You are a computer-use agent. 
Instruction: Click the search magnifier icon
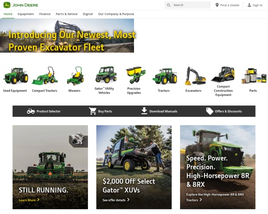(x=168, y=5)
